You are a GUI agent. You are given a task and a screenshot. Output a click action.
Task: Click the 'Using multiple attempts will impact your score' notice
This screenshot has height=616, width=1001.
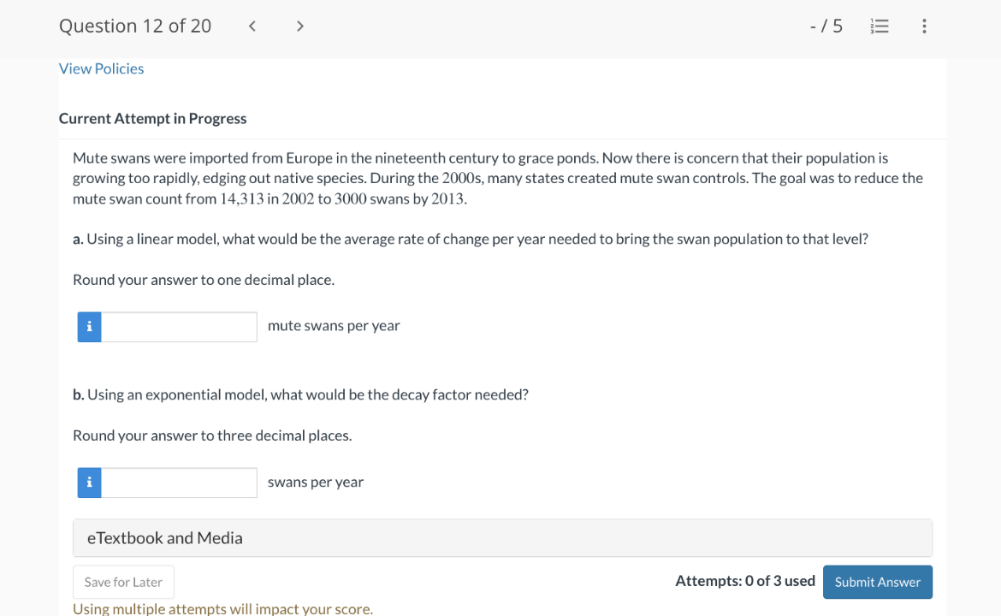pyautogui.click(x=222, y=609)
